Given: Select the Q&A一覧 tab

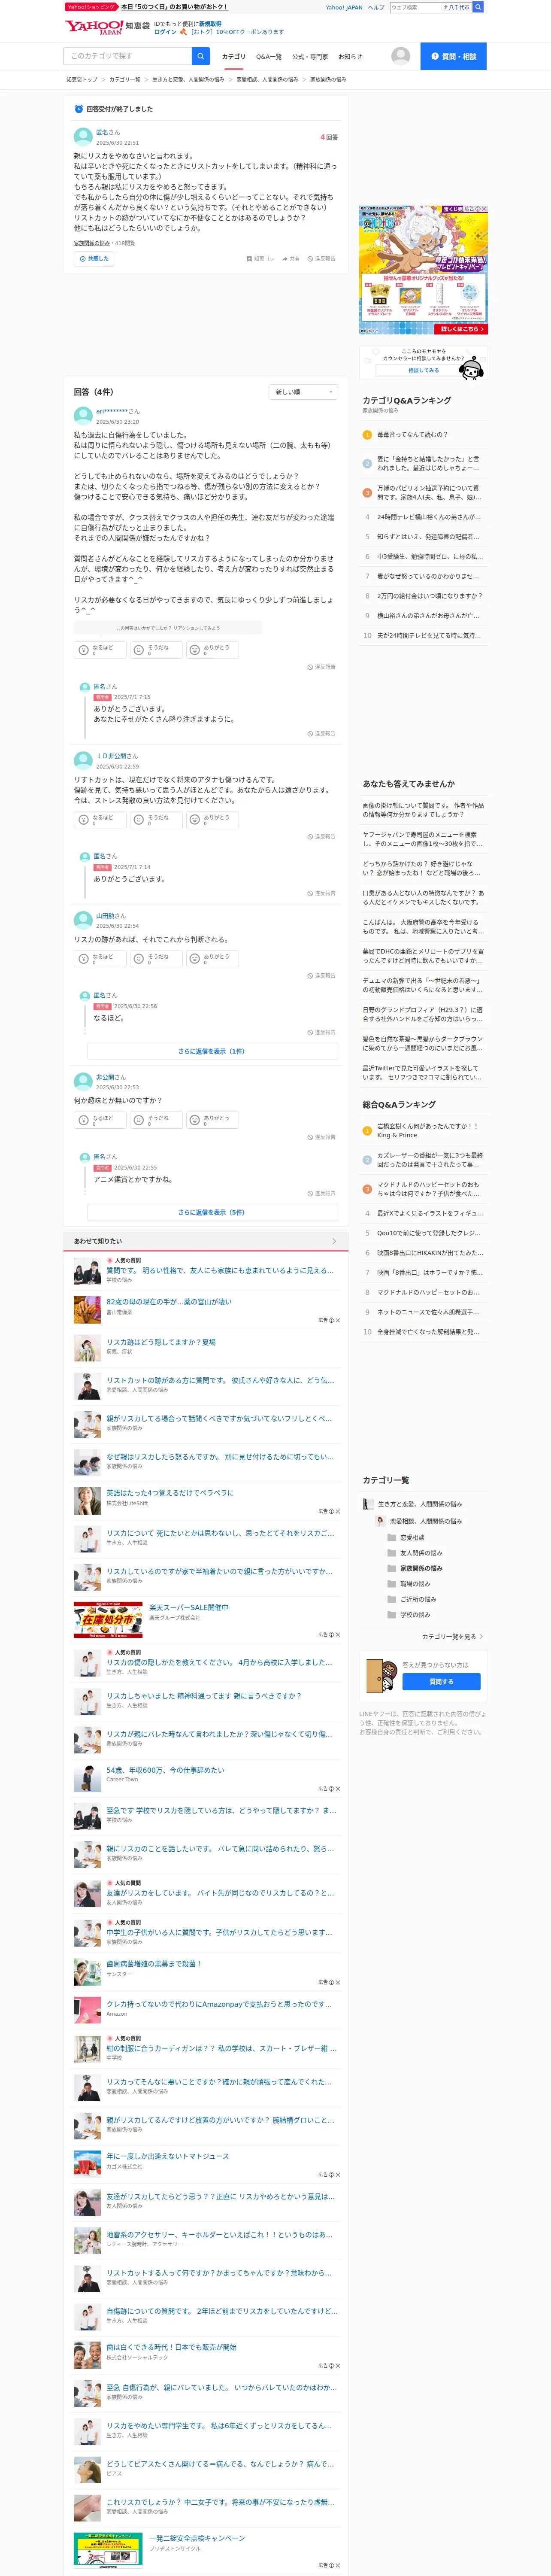Looking at the screenshot, I should pyautogui.click(x=268, y=57).
